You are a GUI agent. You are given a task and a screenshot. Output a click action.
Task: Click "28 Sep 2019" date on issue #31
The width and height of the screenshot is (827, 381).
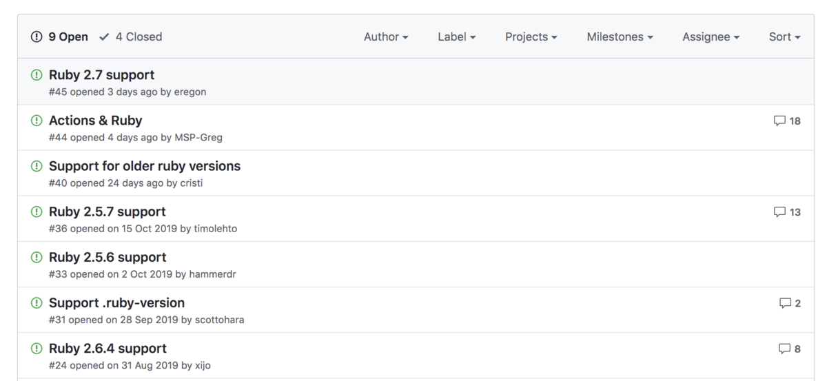click(x=150, y=320)
